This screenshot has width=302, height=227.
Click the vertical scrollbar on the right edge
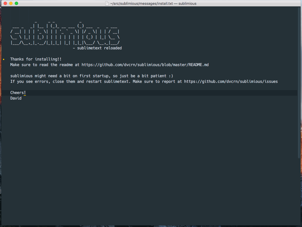(x=299, y=83)
